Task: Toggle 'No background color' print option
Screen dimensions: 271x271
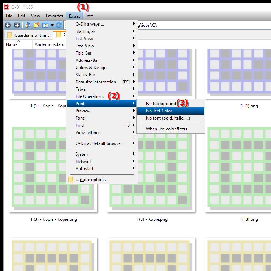Action: (x=171, y=104)
